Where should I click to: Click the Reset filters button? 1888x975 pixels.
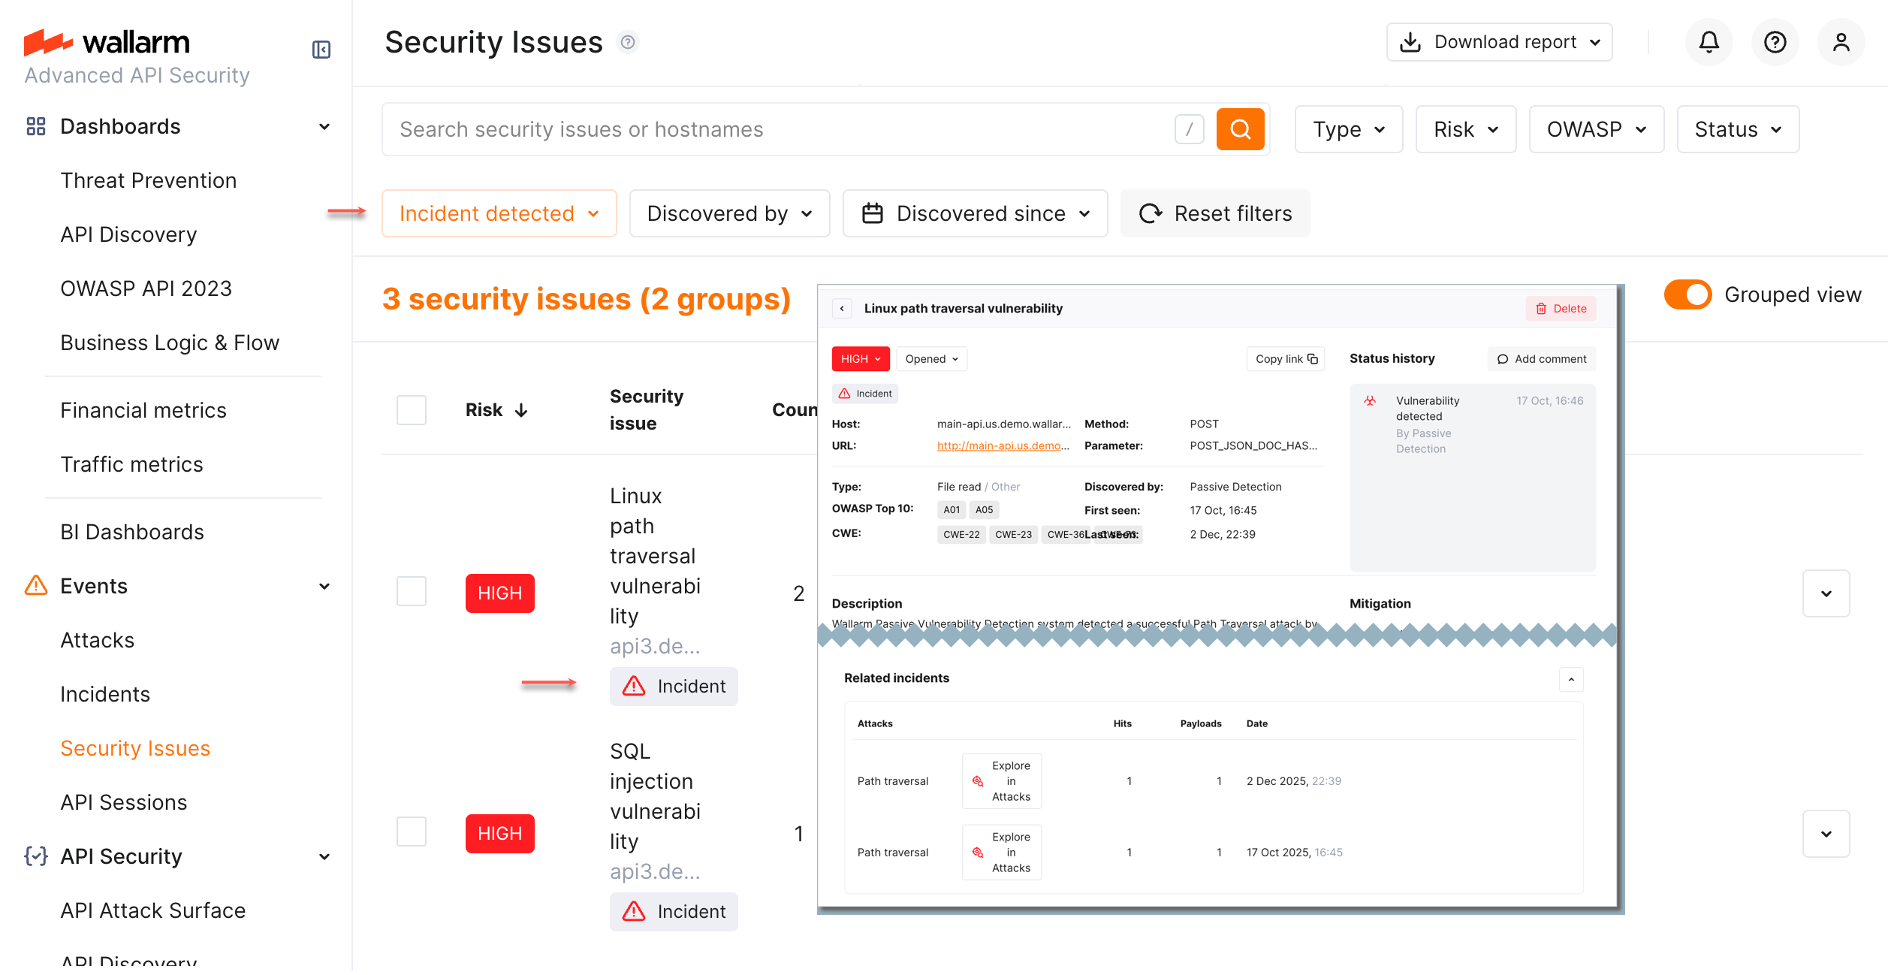pyautogui.click(x=1215, y=213)
